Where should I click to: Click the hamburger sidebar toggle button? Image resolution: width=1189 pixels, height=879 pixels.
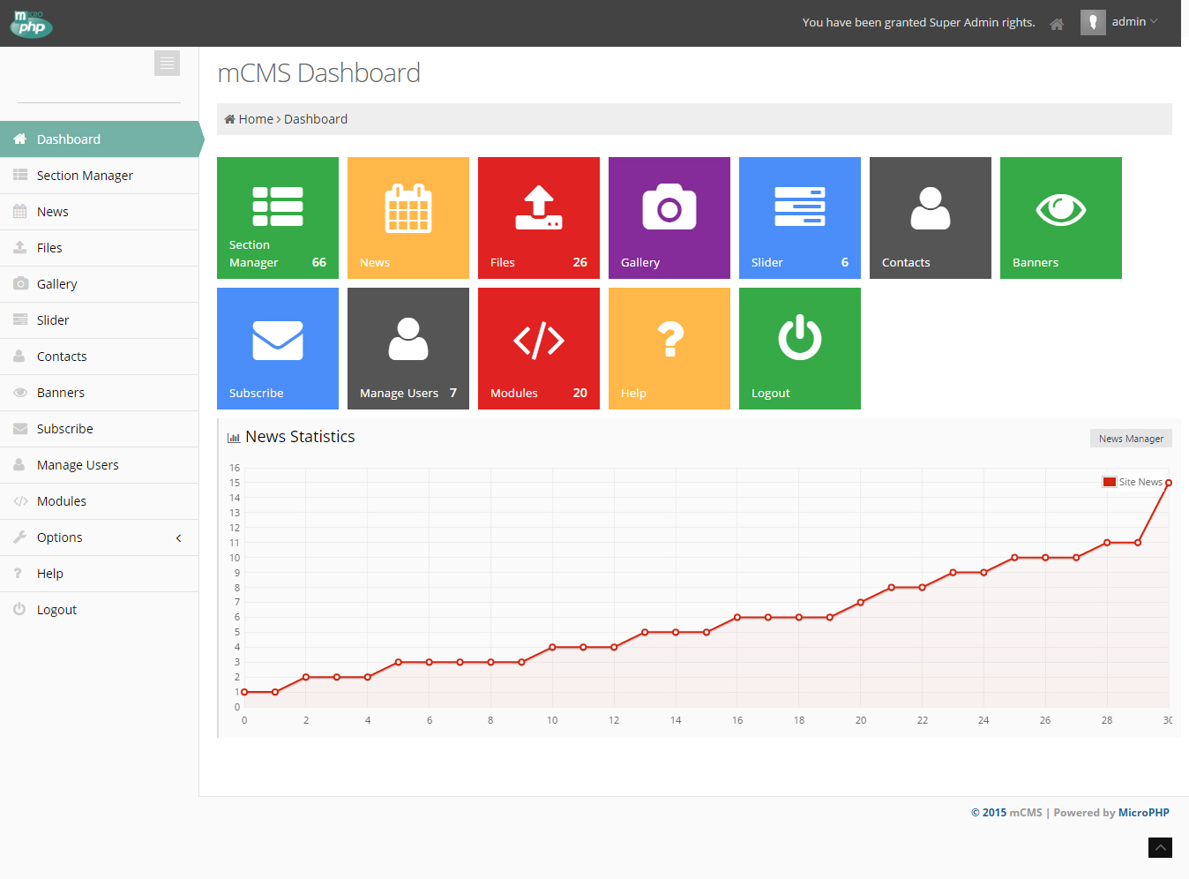[167, 64]
